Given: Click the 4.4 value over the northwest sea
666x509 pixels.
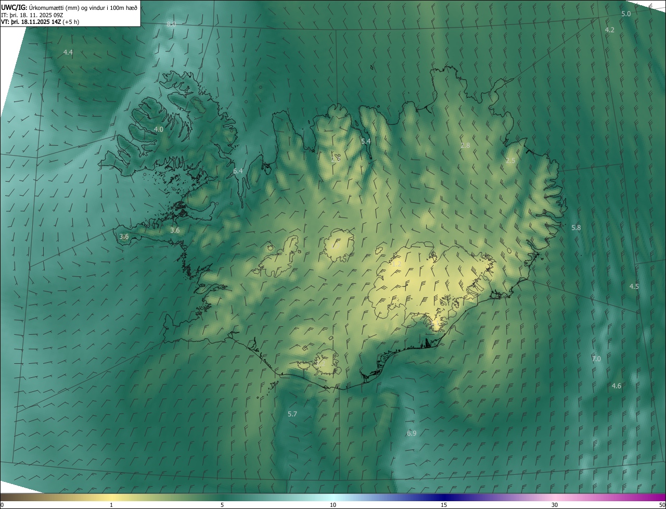Looking at the screenshot, I should [68, 53].
